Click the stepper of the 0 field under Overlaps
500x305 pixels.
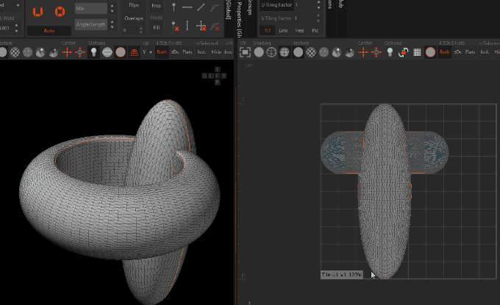coord(140,30)
